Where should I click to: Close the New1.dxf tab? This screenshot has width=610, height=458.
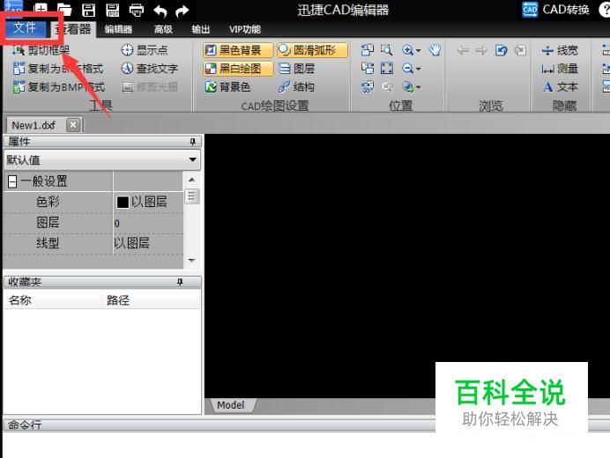click(73, 125)
